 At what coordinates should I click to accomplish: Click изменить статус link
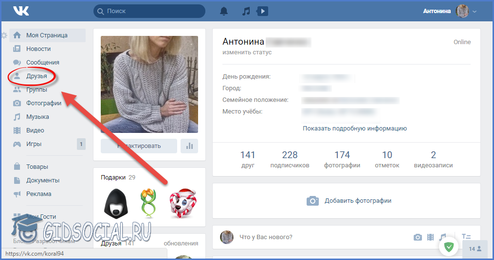point(247,52)
